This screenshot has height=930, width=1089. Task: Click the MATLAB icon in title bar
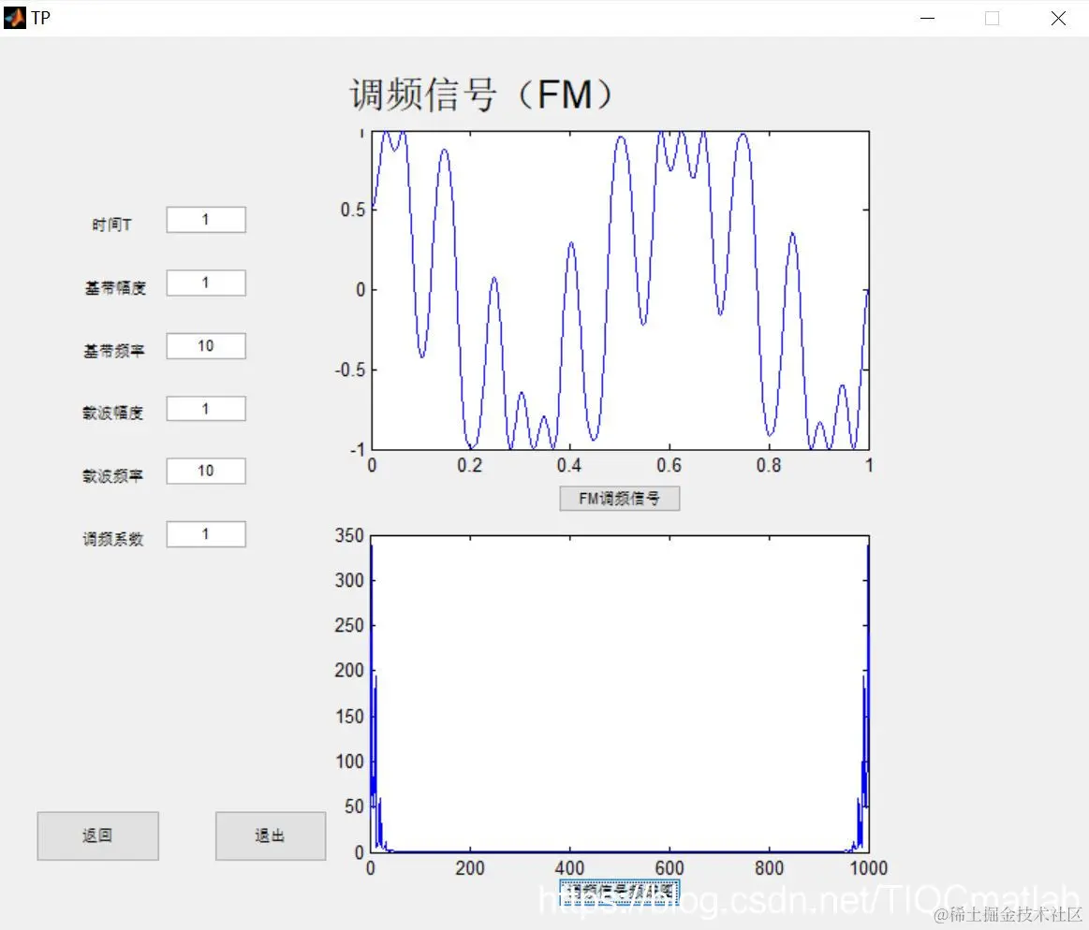(x=15, y=18)
